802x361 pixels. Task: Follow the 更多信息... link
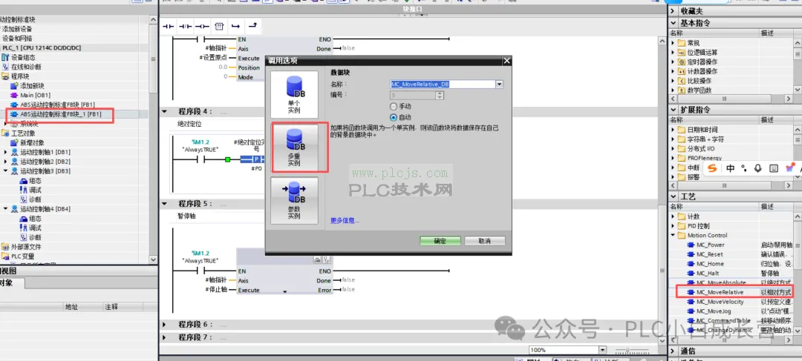[345, 221]
